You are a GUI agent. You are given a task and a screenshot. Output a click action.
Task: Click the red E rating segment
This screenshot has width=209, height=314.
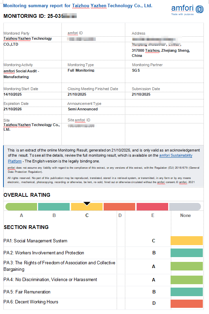click(x=152, y=207)
